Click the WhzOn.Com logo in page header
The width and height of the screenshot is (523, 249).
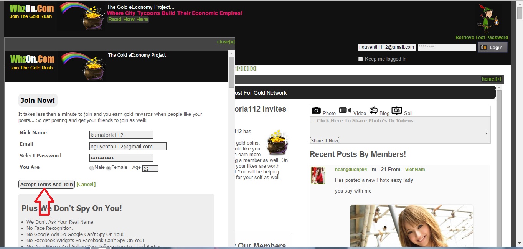[x=32, y=8]
